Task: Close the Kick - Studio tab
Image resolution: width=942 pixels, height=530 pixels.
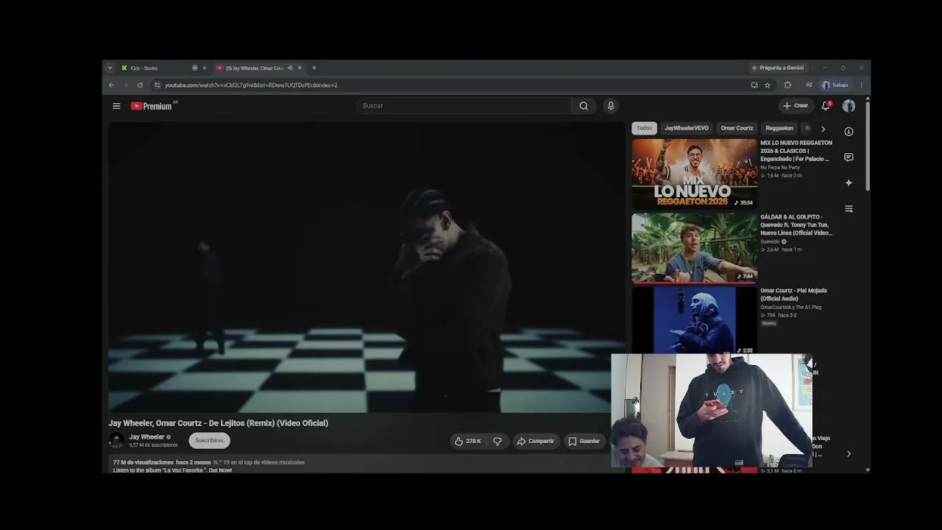Action: [205, 68]
